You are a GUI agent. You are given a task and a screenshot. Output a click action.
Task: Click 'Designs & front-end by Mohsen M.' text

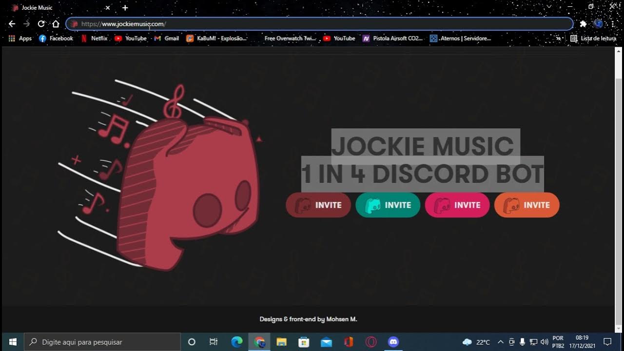tap(308, 319)
